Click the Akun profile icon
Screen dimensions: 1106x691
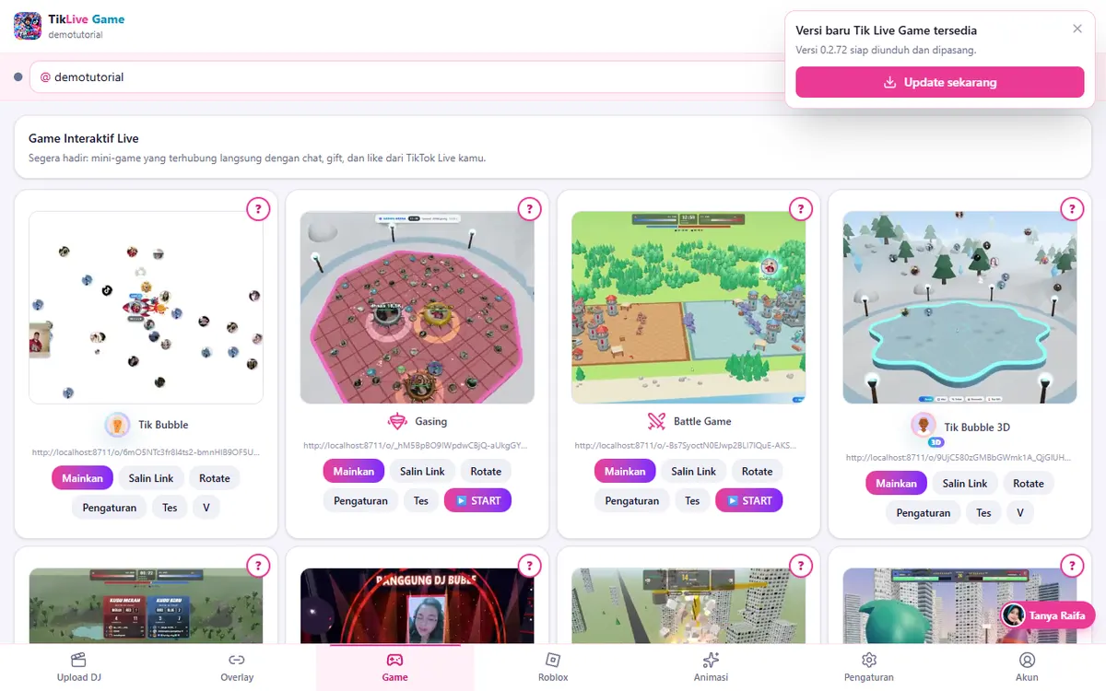click(1027, 660)
